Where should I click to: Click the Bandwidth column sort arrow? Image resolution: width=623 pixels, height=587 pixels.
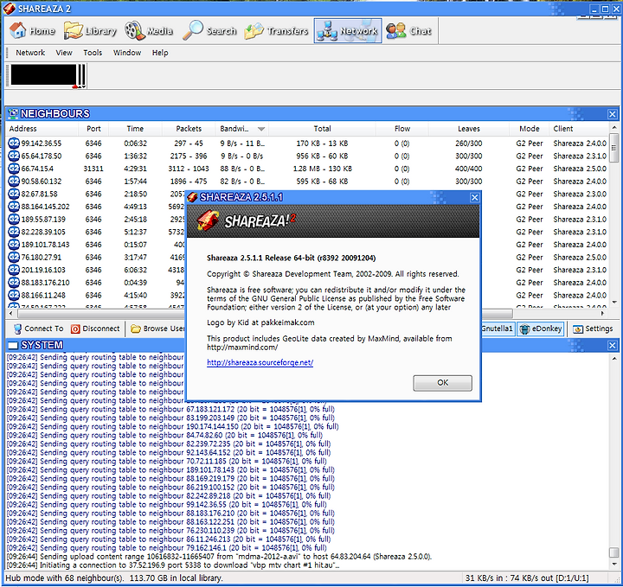[261, 129]
